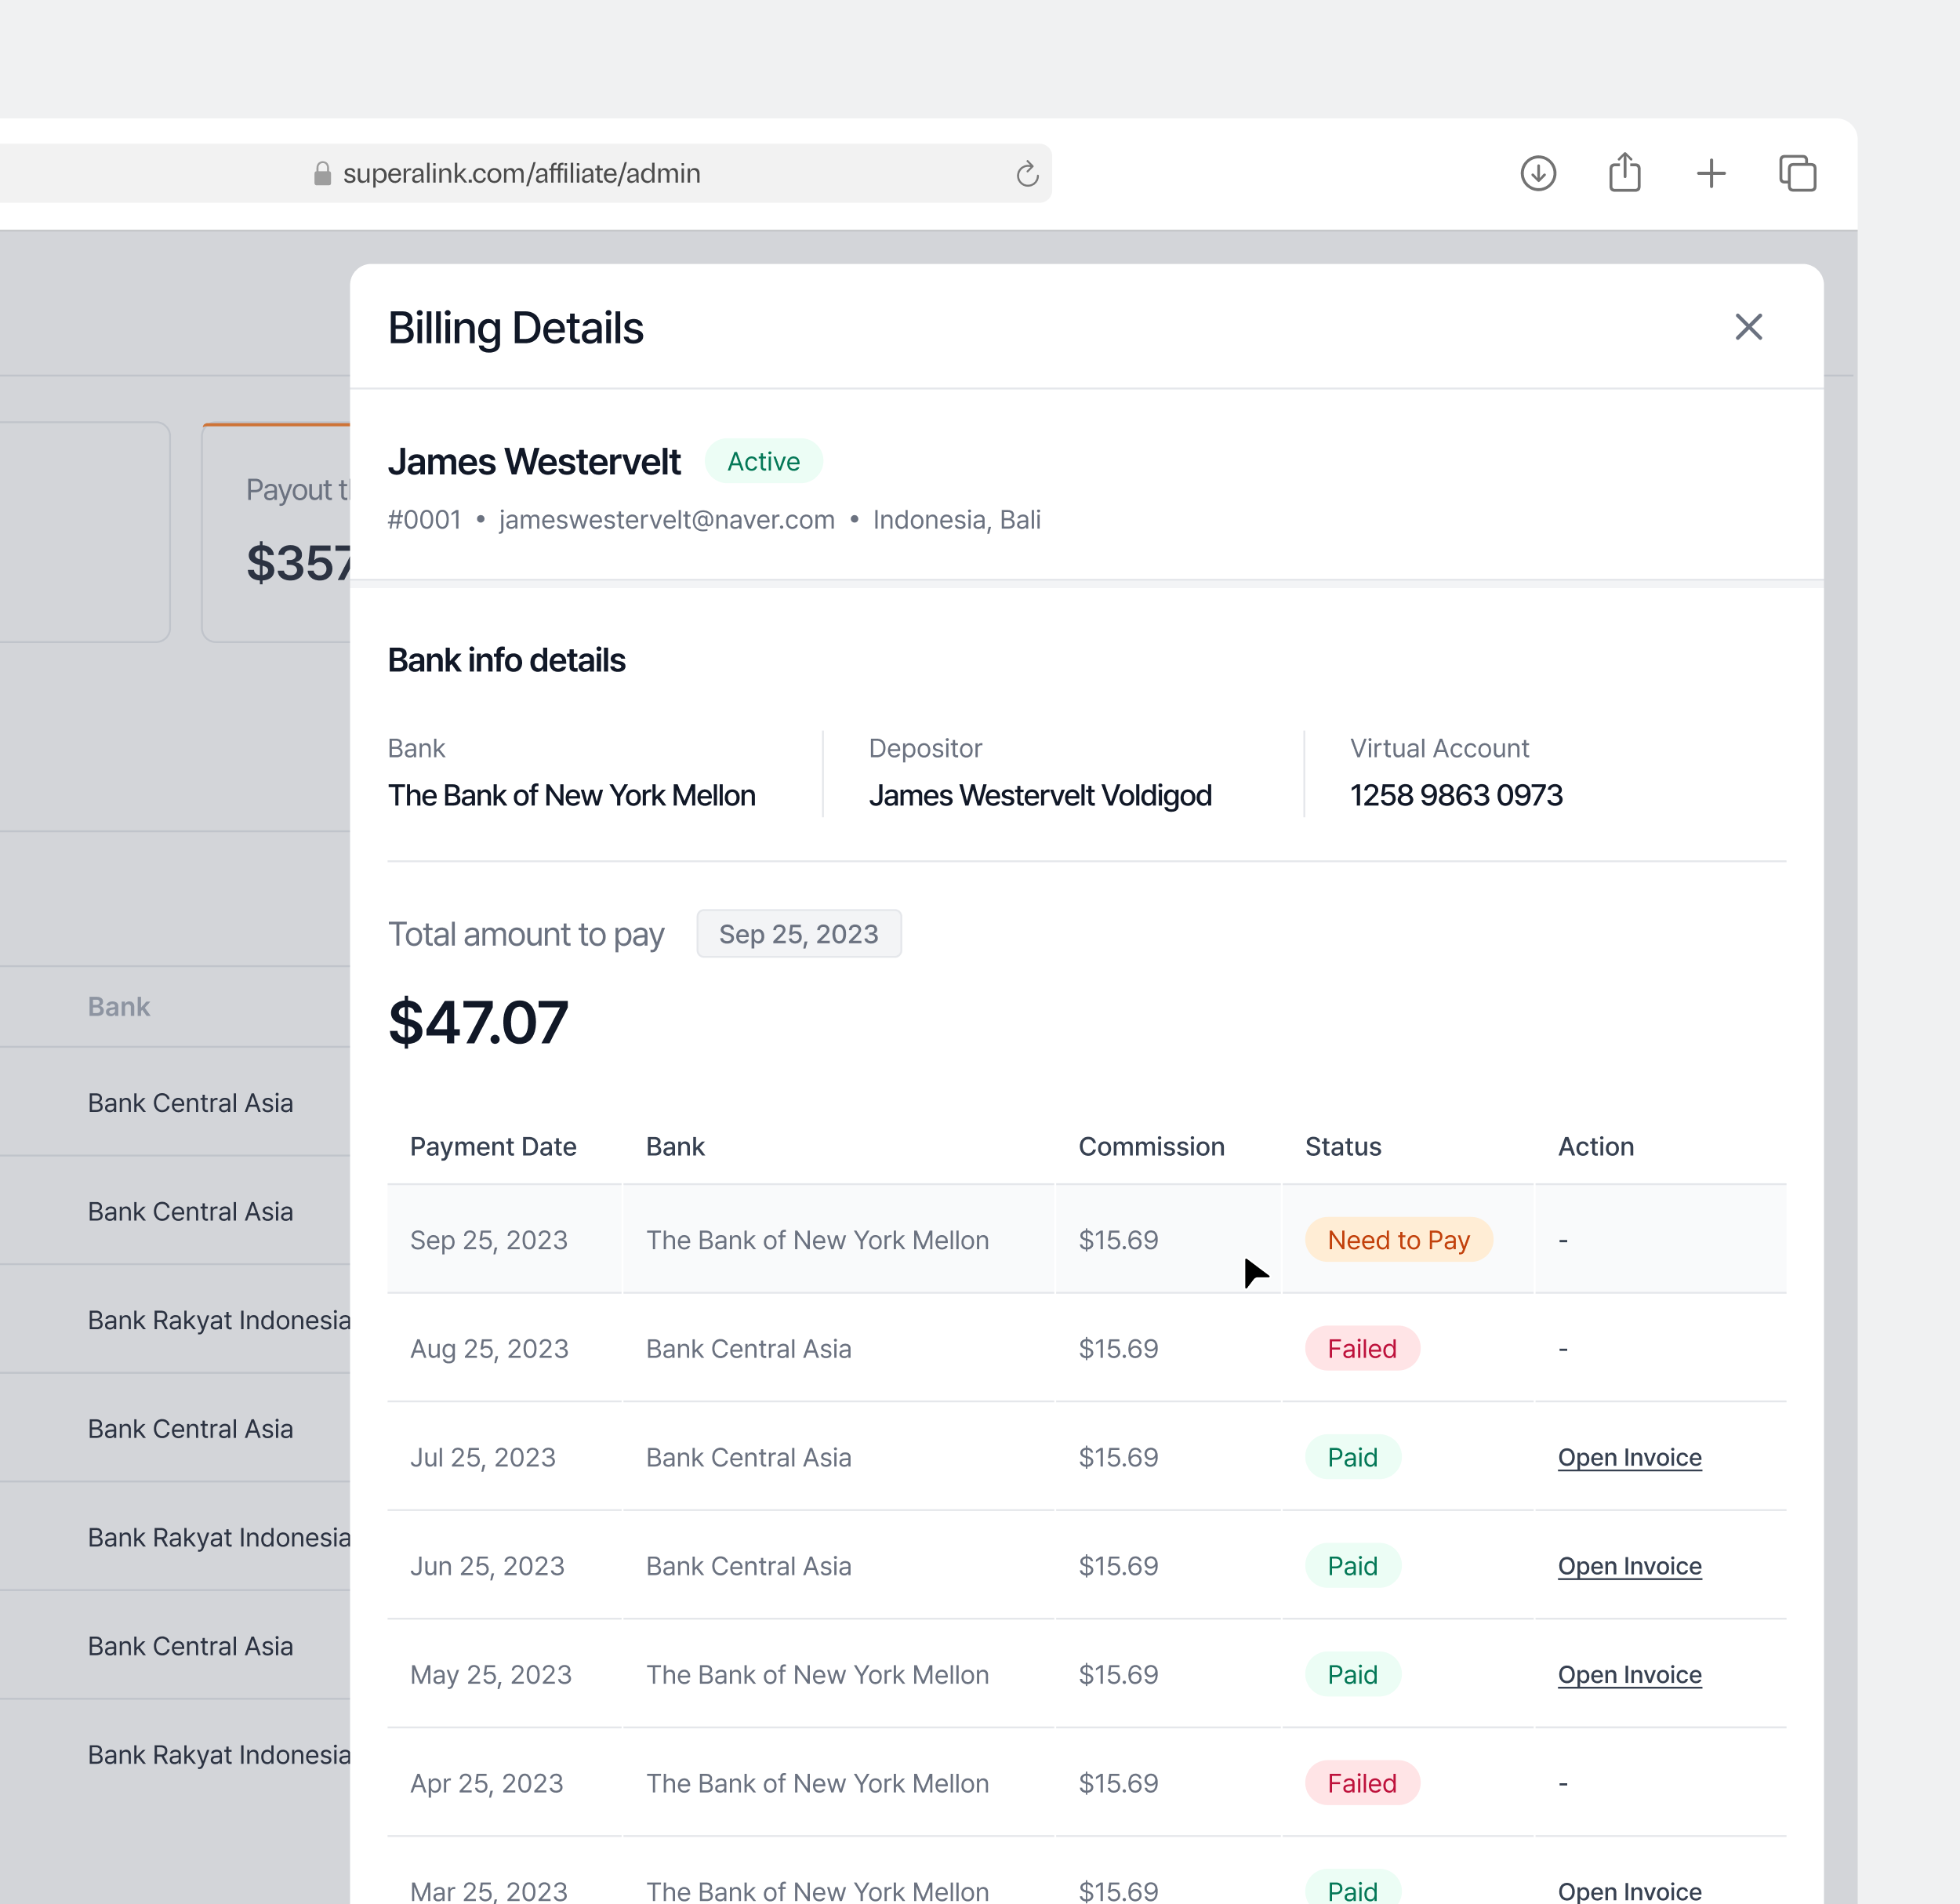
Task: Click the virtual account number 1258 9863 0973
Action: click(x=1456, y=795)
